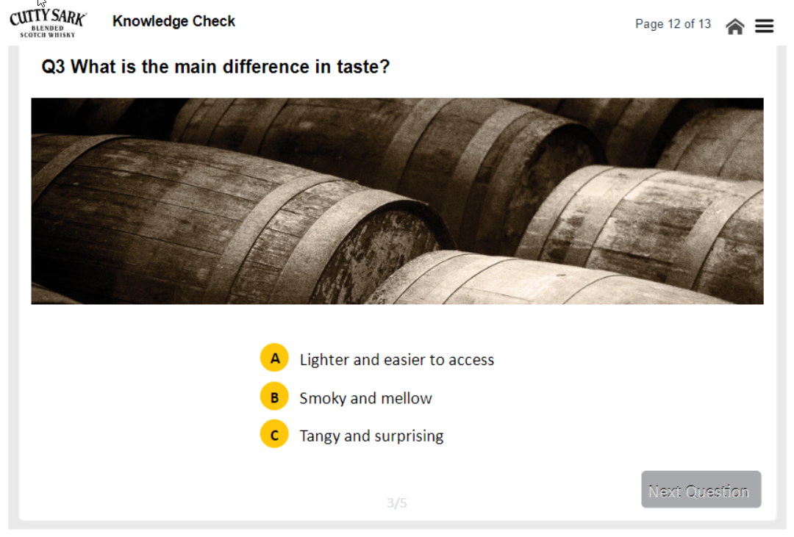This screenshot has height=537, width=794.
Task: Open the hamburger menu
Action: 765,26
